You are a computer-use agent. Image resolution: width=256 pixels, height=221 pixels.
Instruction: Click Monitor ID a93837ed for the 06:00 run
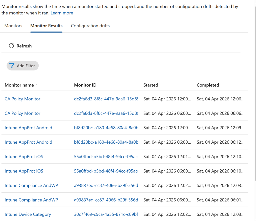(106, 200)
